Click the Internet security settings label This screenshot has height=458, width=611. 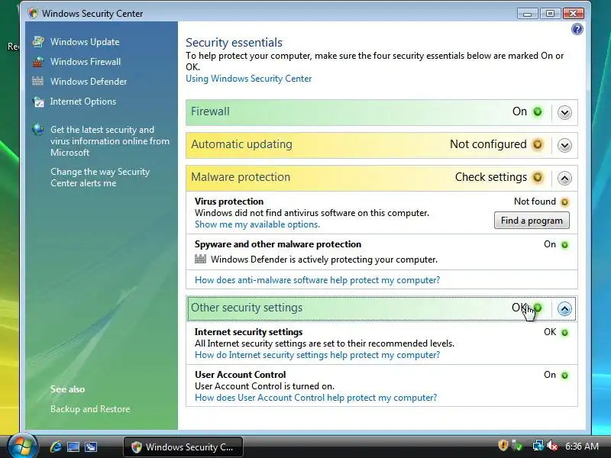[x=249, y=332]
